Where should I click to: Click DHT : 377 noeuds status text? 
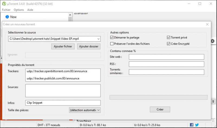pyautogui.click(x=49, y=125)
